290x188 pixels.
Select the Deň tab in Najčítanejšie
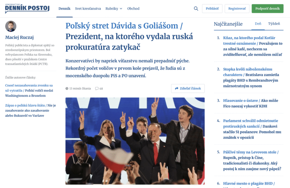pos(258,24)
